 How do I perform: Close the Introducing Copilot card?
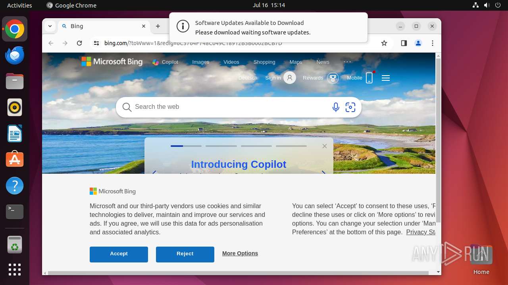[x=325, y=146]
